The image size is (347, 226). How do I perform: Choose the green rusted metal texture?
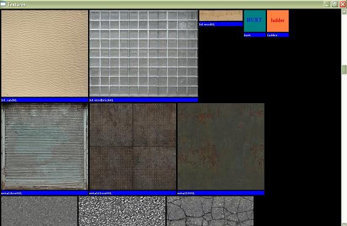[x=221, y=146]
